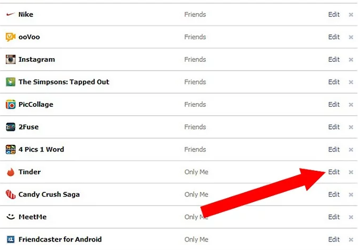Click the PicCollage app icon

click(x=10, y=105)
